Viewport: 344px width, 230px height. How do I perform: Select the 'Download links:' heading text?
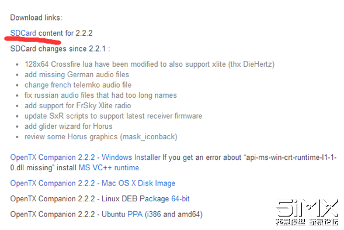(x=36, y=18)
